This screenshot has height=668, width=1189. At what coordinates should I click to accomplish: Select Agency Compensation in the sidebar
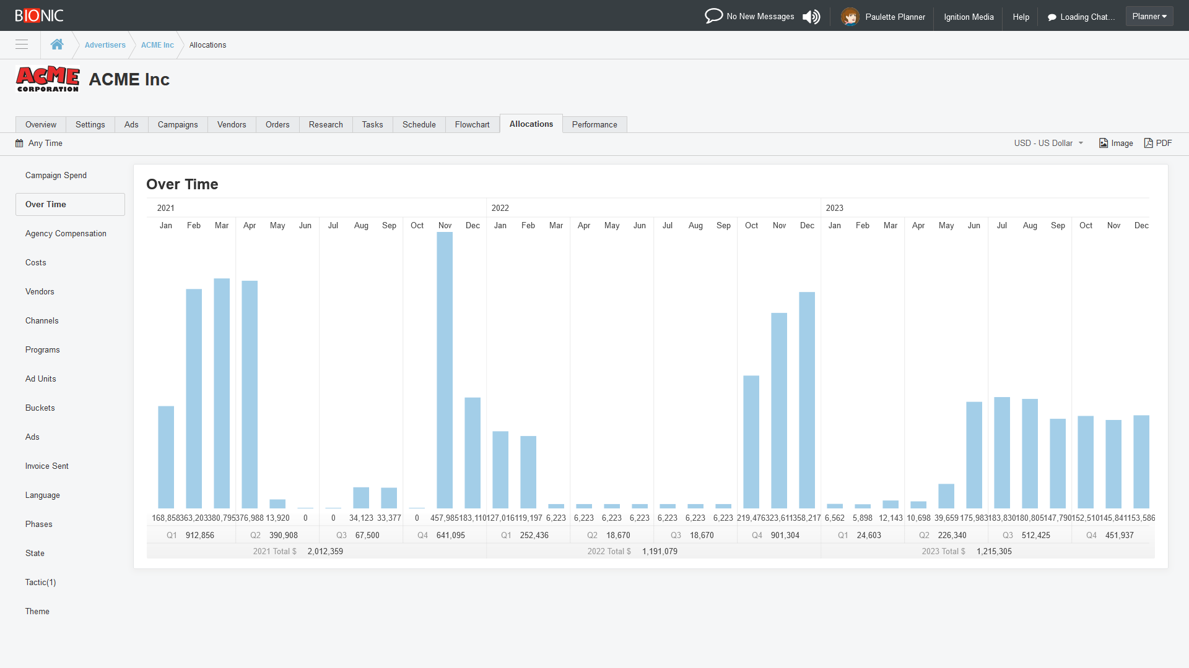[66, 233]
